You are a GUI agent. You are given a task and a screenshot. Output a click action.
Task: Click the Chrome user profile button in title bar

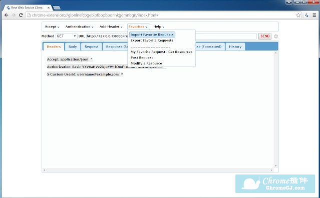coord(289,2)
